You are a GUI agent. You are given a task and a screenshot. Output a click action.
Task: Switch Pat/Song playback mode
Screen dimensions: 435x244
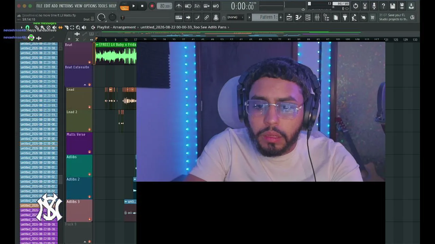click(x=124, y=6)
